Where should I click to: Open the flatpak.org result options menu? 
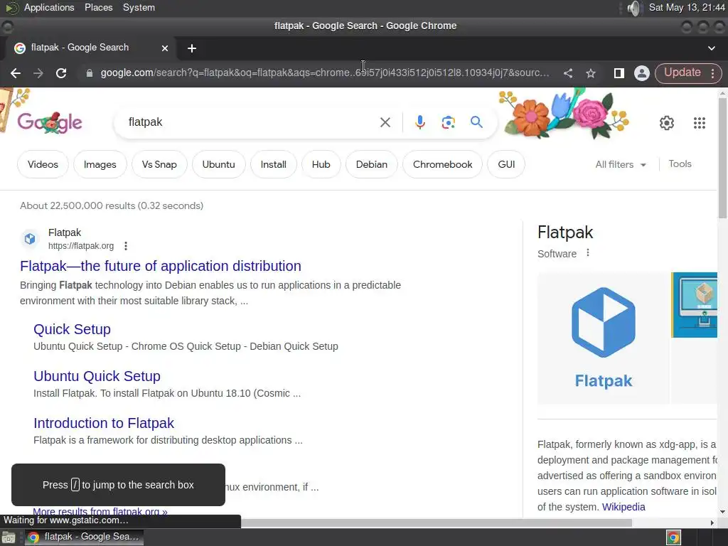(x=126, y=246)
